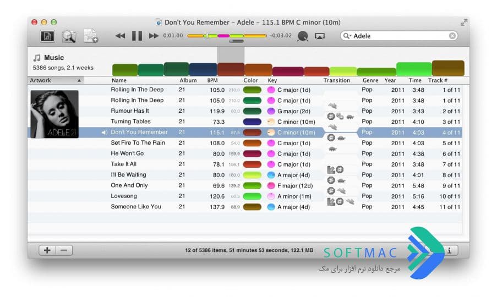The image size is (497, 297).
Task: Pause the playing song
Action: (x=137, y=36)
